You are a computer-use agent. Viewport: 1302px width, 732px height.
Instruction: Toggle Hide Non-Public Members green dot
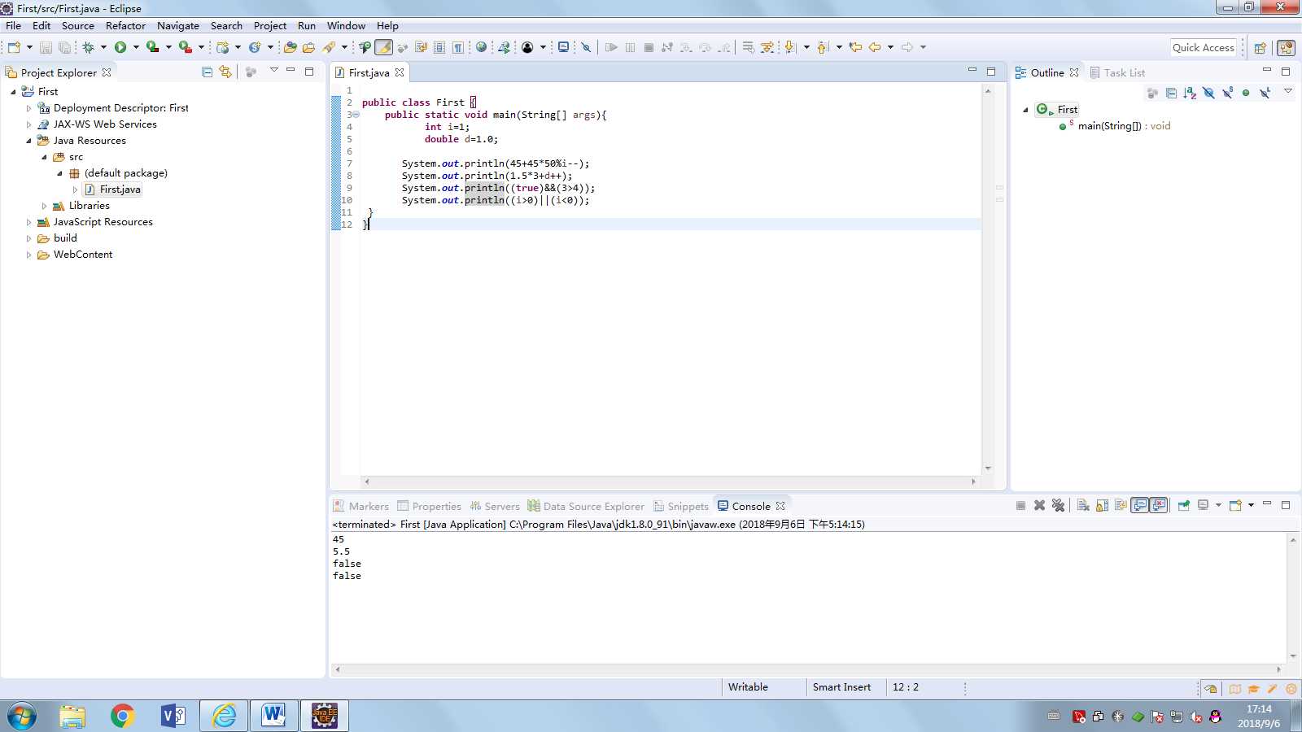coord(1246,93)
